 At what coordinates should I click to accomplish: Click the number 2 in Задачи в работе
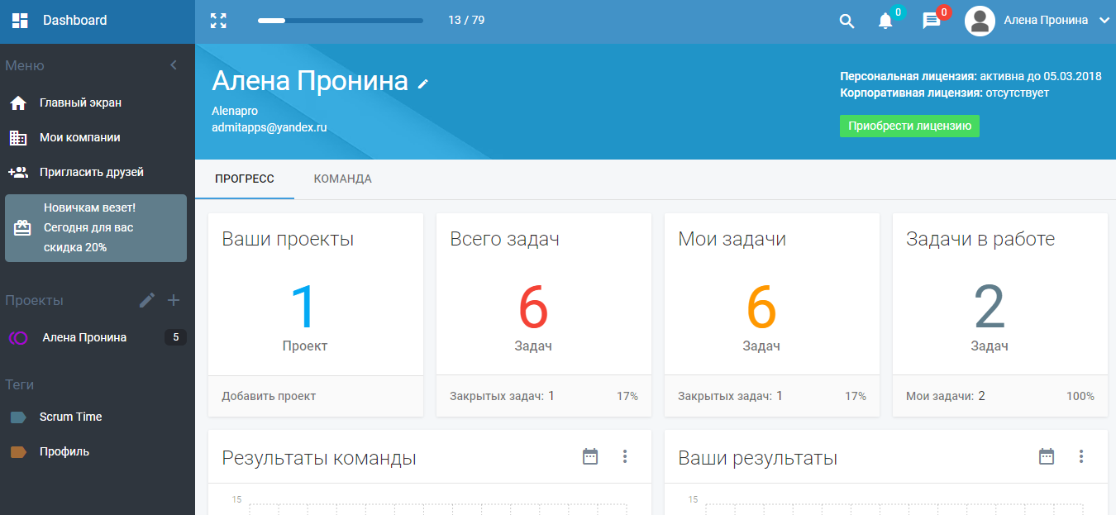point(990,308)
